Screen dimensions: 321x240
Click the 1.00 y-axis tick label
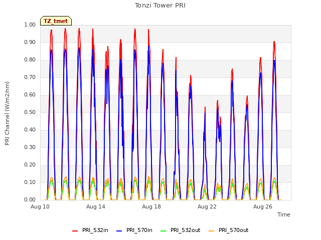[30, 24]
